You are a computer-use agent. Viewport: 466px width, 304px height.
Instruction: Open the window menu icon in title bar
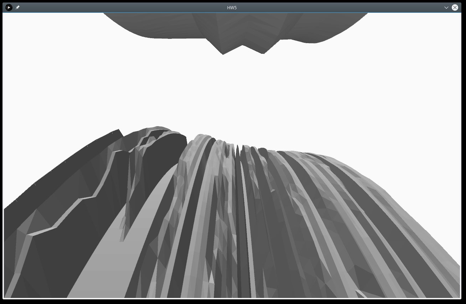[9, 7]
